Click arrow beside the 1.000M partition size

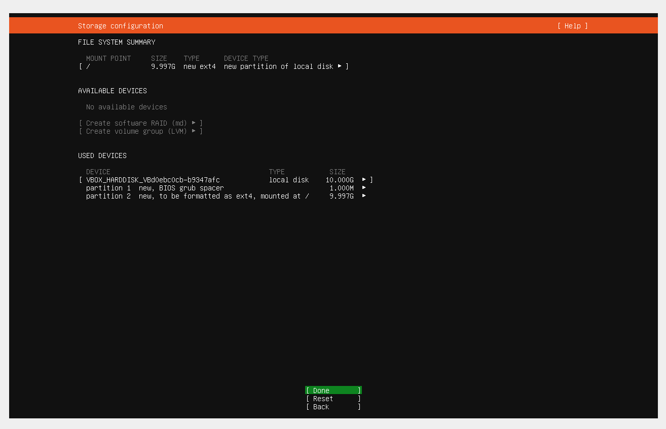[364, 188]
